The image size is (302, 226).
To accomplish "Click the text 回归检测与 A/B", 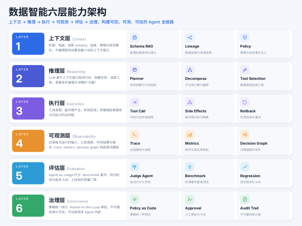I will coord(250,182).
